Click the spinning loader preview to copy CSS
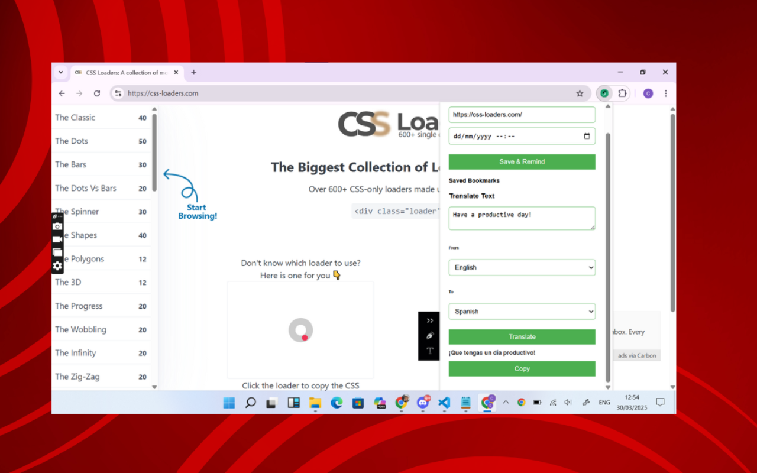The width and height of the screenshot is (757, 473). [300, 330]
